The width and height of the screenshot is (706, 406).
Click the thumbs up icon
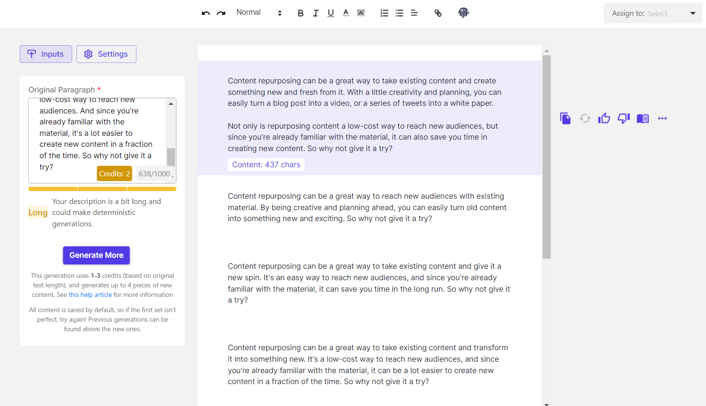604,118
